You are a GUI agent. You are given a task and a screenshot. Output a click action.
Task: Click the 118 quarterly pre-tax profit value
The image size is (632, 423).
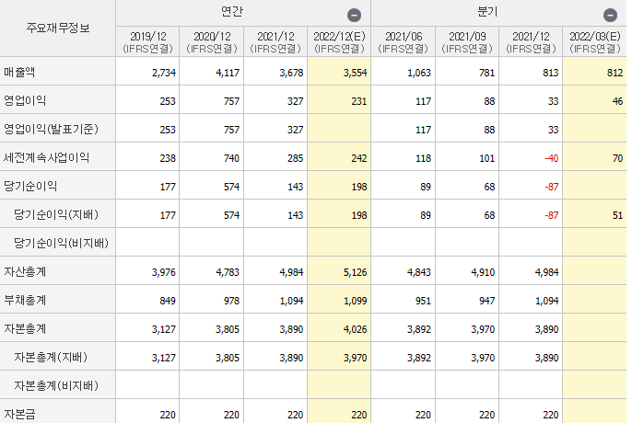[x=423, y=158]
